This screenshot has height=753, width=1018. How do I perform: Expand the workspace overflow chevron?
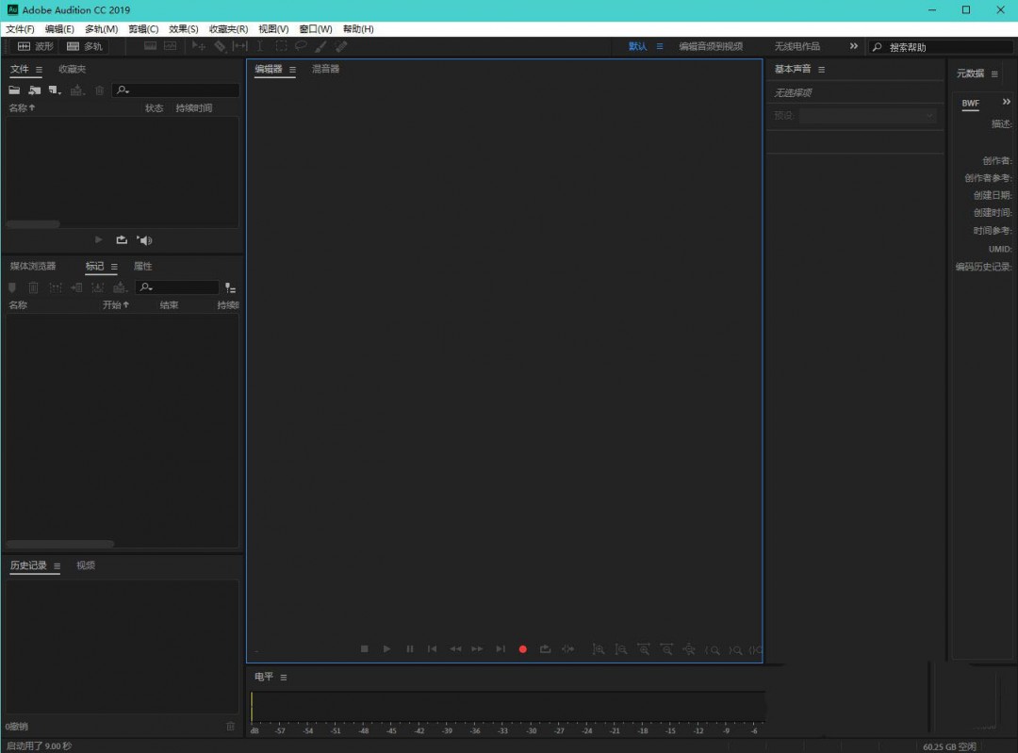pos(854,46)
